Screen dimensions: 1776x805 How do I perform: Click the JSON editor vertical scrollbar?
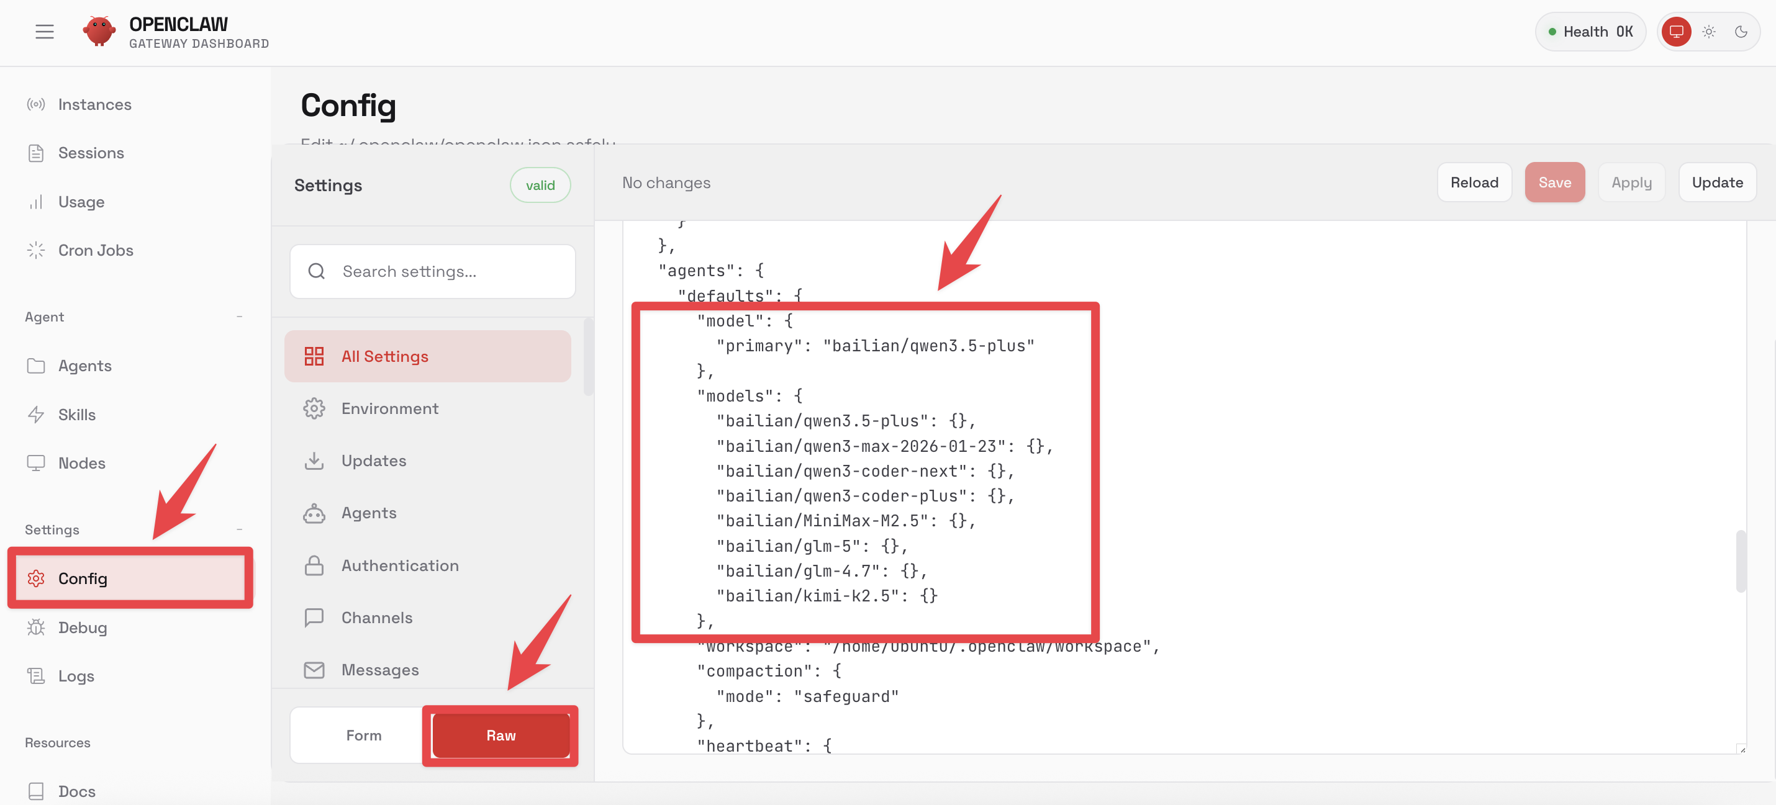pyautogui.click(x=1740, y=560)
